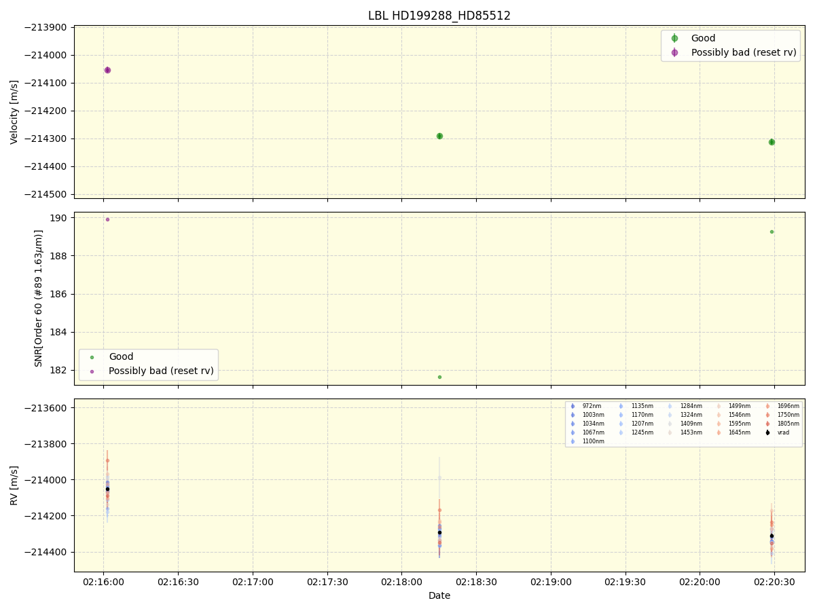Click the Velocity [m/s] axis label
This screenshot has width=815, height=611.
point(14,112)
